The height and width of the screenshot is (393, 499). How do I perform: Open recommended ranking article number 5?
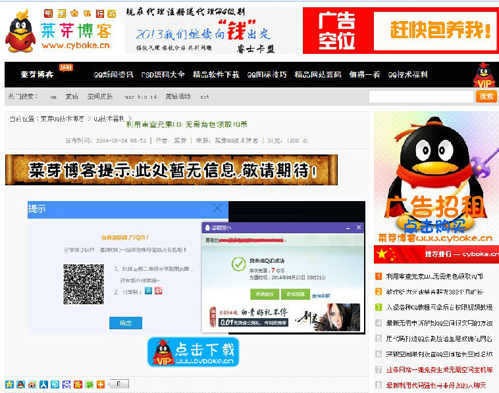click(439, 338)
